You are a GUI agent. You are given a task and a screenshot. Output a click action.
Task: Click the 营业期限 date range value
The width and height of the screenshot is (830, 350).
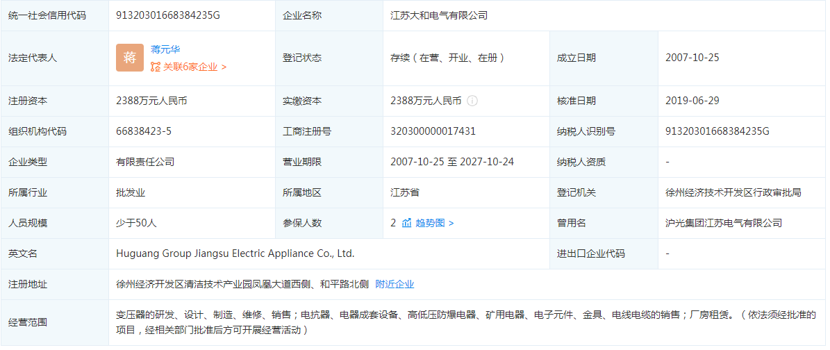coord(452,162)
